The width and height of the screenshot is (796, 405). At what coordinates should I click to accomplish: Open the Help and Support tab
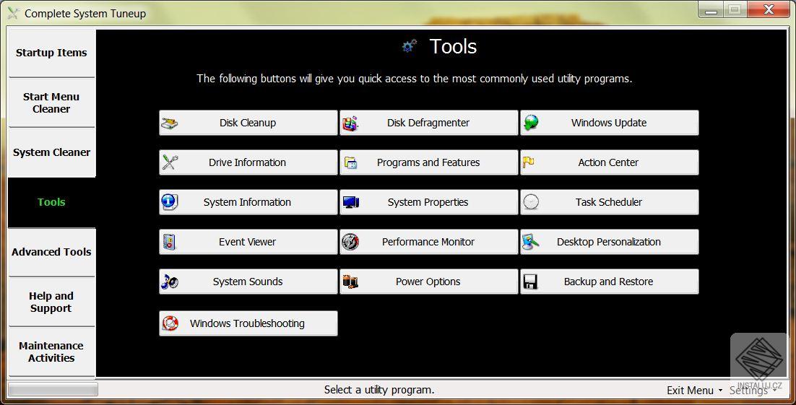tap(51, 302)
